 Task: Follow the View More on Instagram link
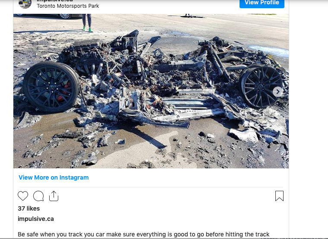pos(54,177)
